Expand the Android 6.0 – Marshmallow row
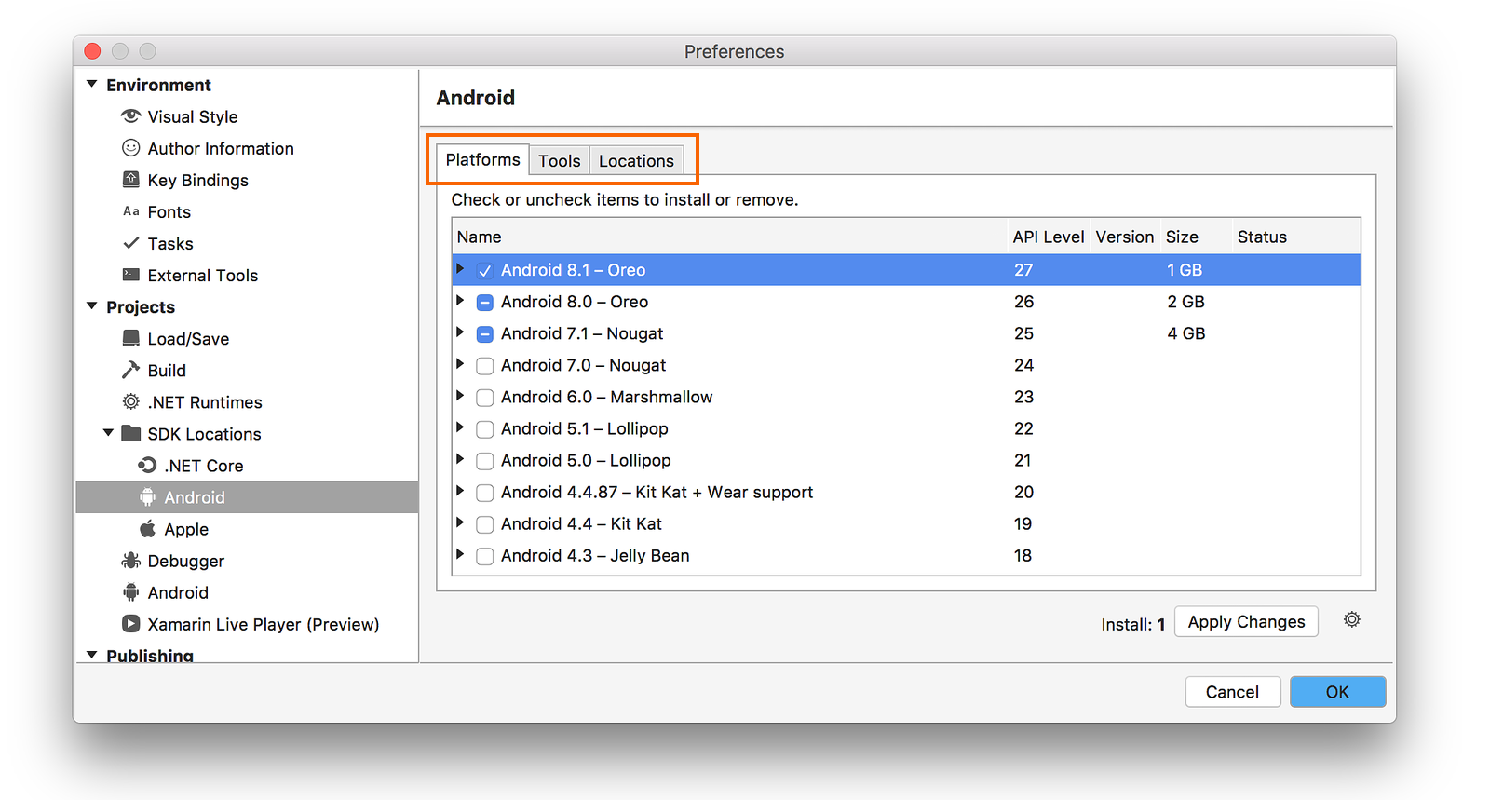 pyautogui.click(x=460, y=395)
